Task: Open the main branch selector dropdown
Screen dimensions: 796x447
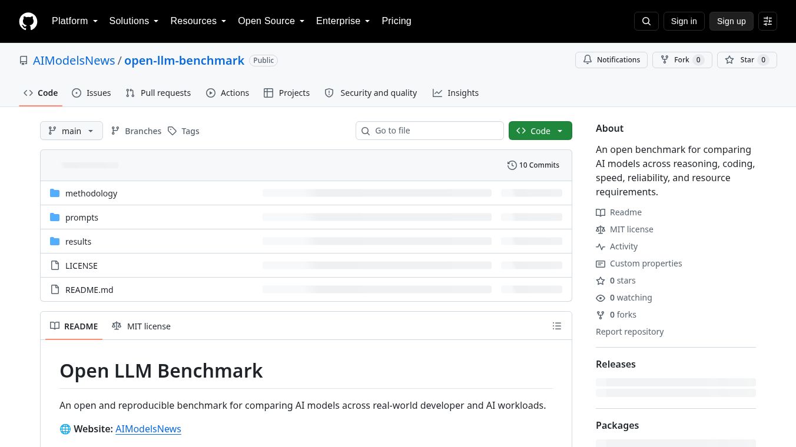Action: [71, 131]
